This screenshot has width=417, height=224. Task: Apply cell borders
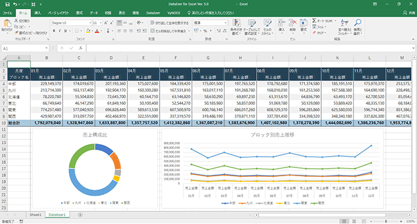point(77,31)
